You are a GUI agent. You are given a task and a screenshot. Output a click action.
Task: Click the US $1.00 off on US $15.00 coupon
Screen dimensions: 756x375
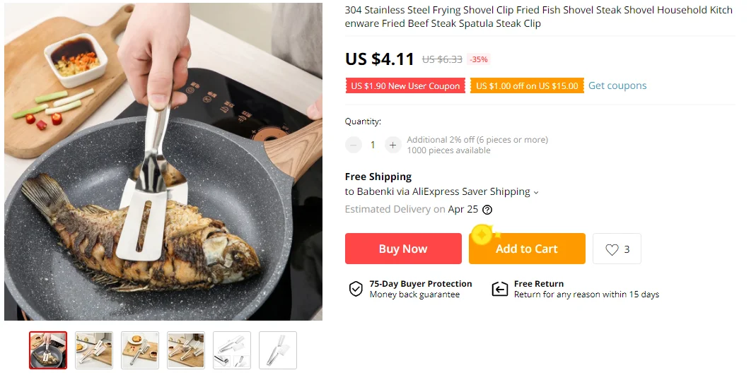click(x=527, y=86)
